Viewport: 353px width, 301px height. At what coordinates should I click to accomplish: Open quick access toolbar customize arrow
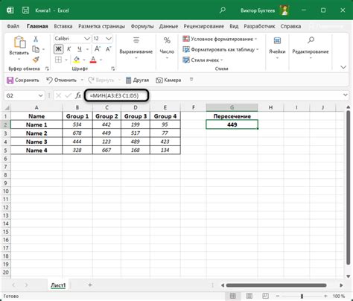click(191, 80)
